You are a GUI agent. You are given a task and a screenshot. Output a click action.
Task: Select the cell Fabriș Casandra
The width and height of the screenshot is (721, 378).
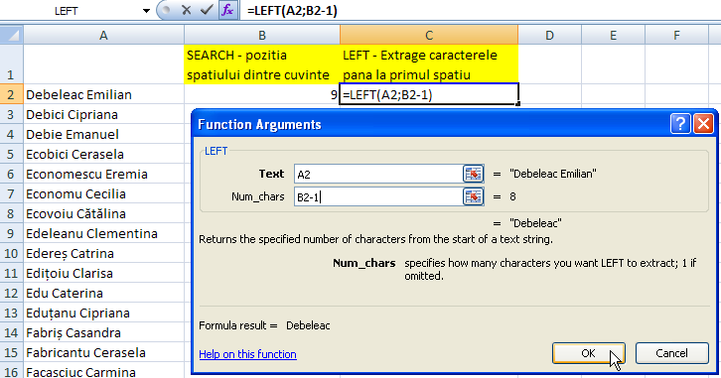103,332
